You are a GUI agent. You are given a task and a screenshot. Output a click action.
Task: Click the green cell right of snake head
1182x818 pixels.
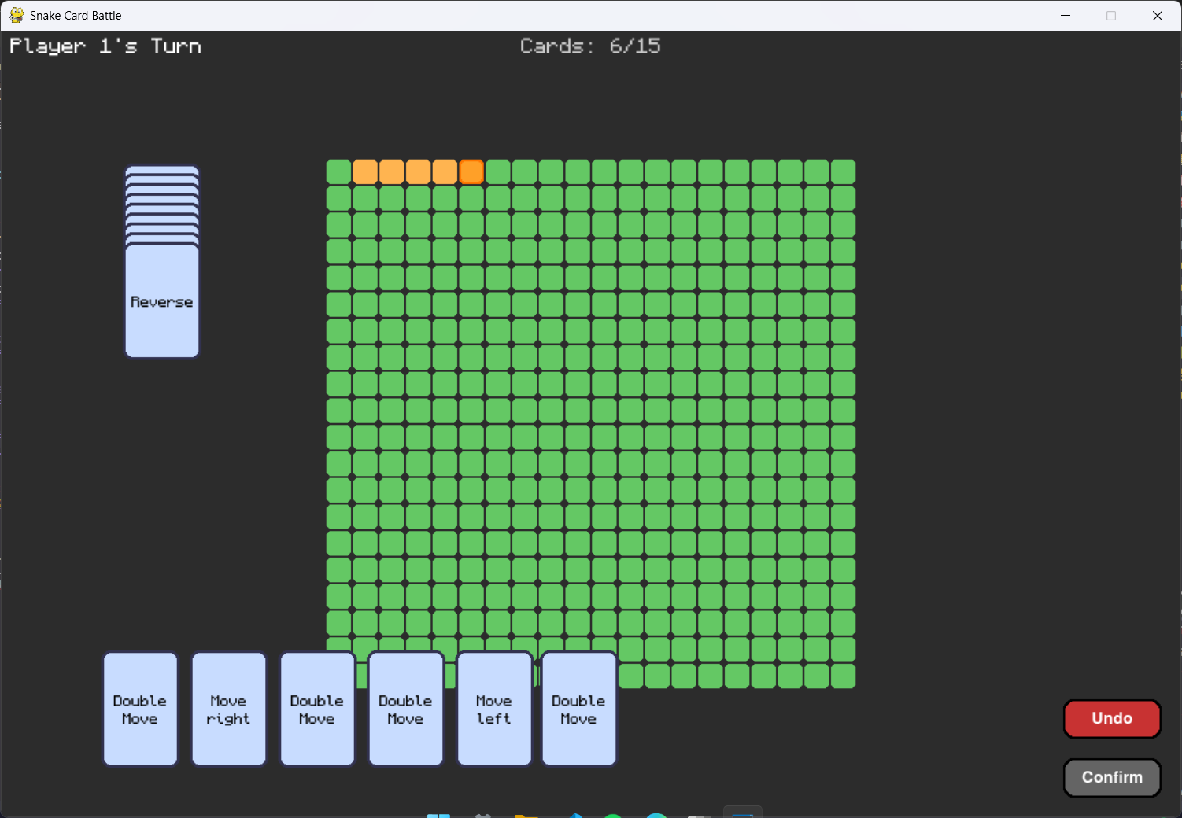click(x=498, y=171)
